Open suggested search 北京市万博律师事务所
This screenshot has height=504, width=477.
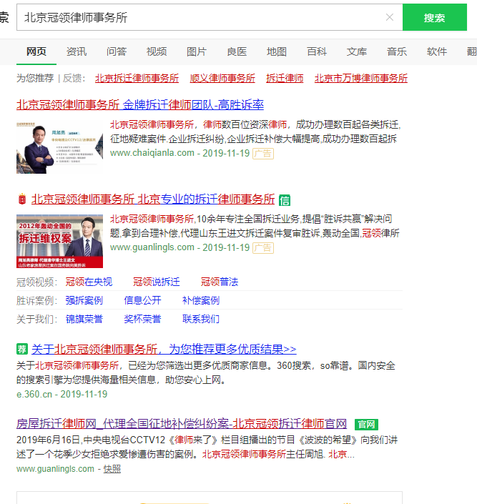point(361,78)
